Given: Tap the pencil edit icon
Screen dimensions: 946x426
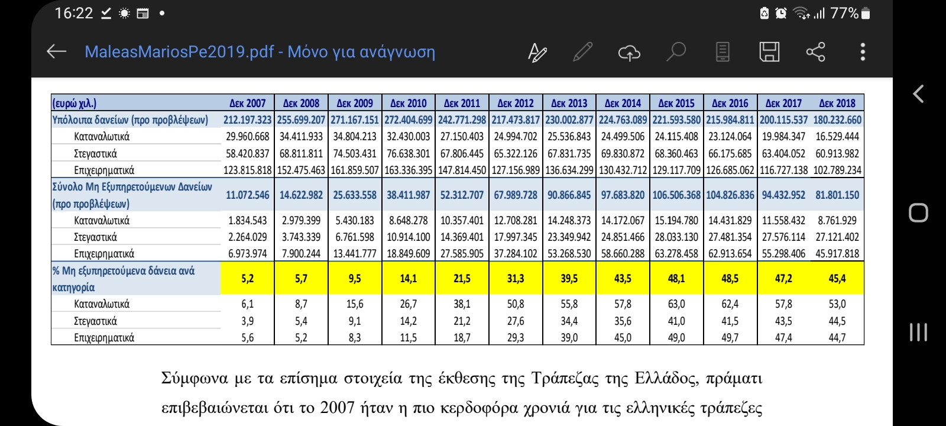Looking at the screenshot, I should tap(583, 52).
